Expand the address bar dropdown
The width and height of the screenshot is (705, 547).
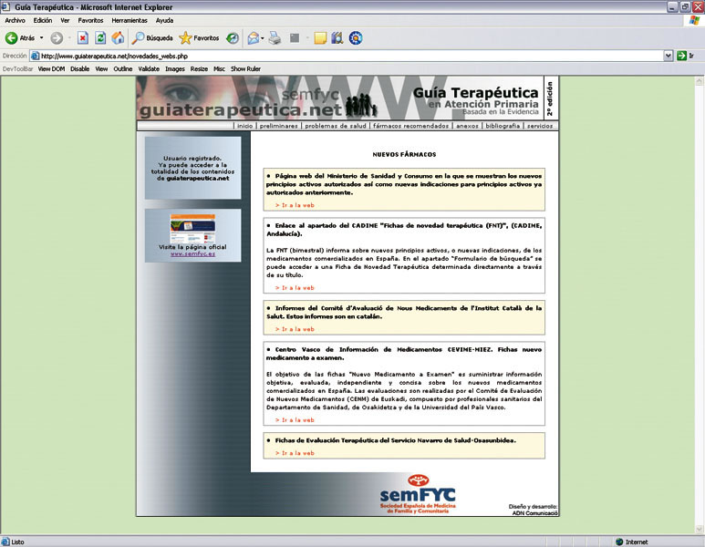point(669,56)
